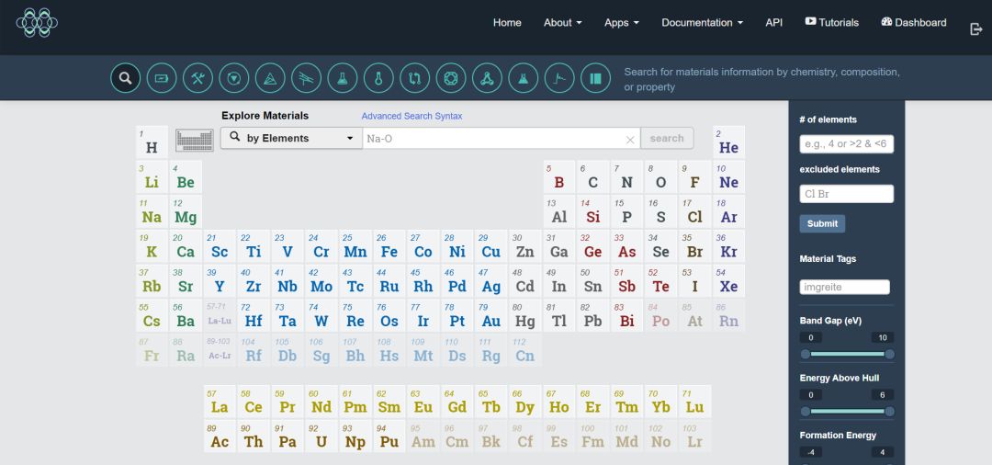Open the thermometer app icon

[378, 78]
